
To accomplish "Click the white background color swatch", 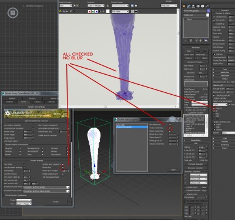I will pyautogui.click(x=108, y=11).
